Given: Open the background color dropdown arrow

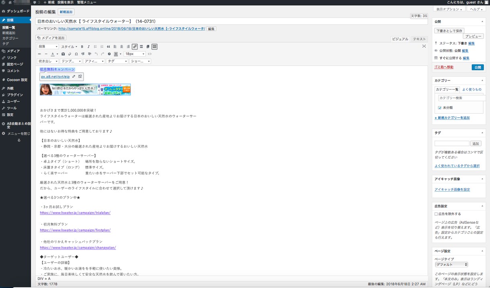Looking at the screenshot, I should [120, 54].
